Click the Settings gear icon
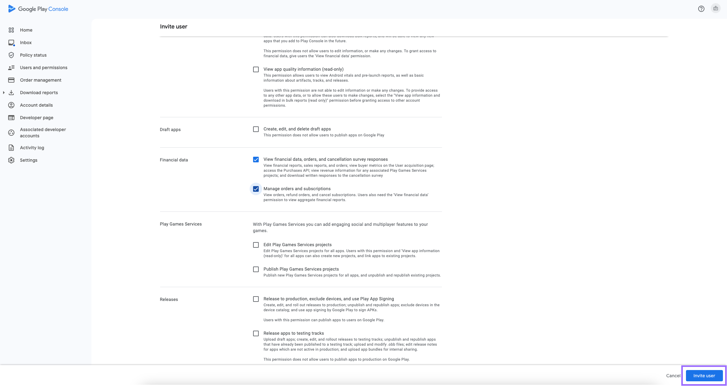727x386 pixels. click(11, 160)
